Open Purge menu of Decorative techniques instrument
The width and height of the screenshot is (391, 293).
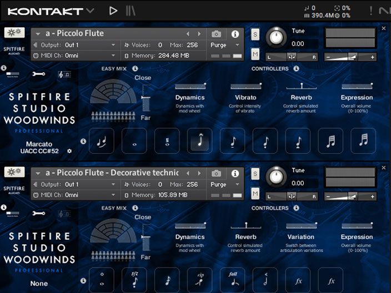[225, 185]
